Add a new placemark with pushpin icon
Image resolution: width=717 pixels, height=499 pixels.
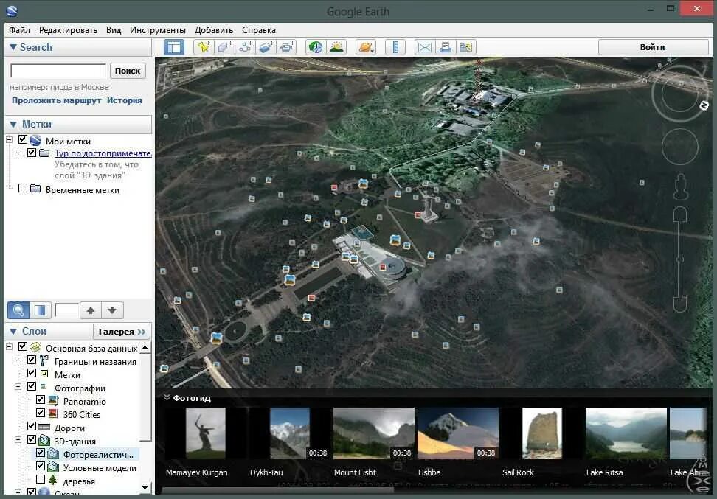click(x=204, y=47)
